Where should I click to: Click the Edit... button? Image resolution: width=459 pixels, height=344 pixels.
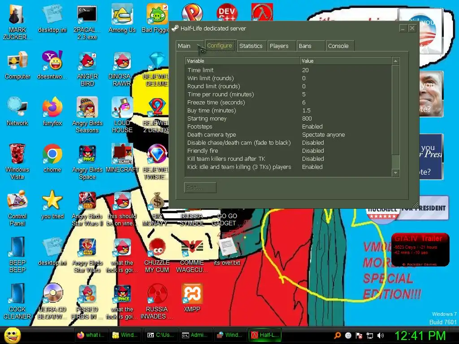click(x=200, y=188)
